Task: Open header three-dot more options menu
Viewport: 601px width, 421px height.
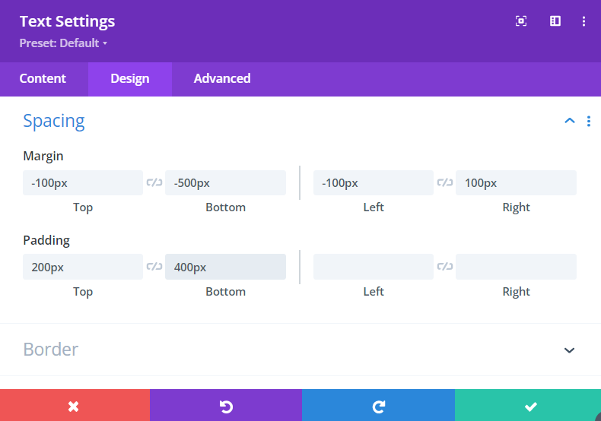Action: pyautogui.click(x=584, y=21)
